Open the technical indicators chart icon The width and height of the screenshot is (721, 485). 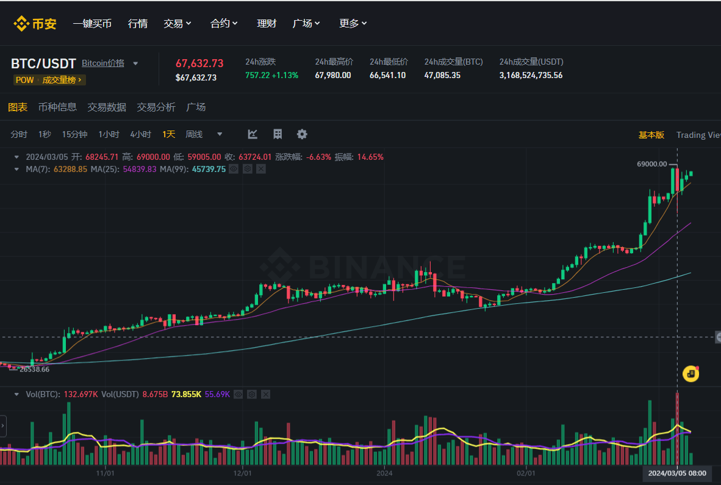253,134
